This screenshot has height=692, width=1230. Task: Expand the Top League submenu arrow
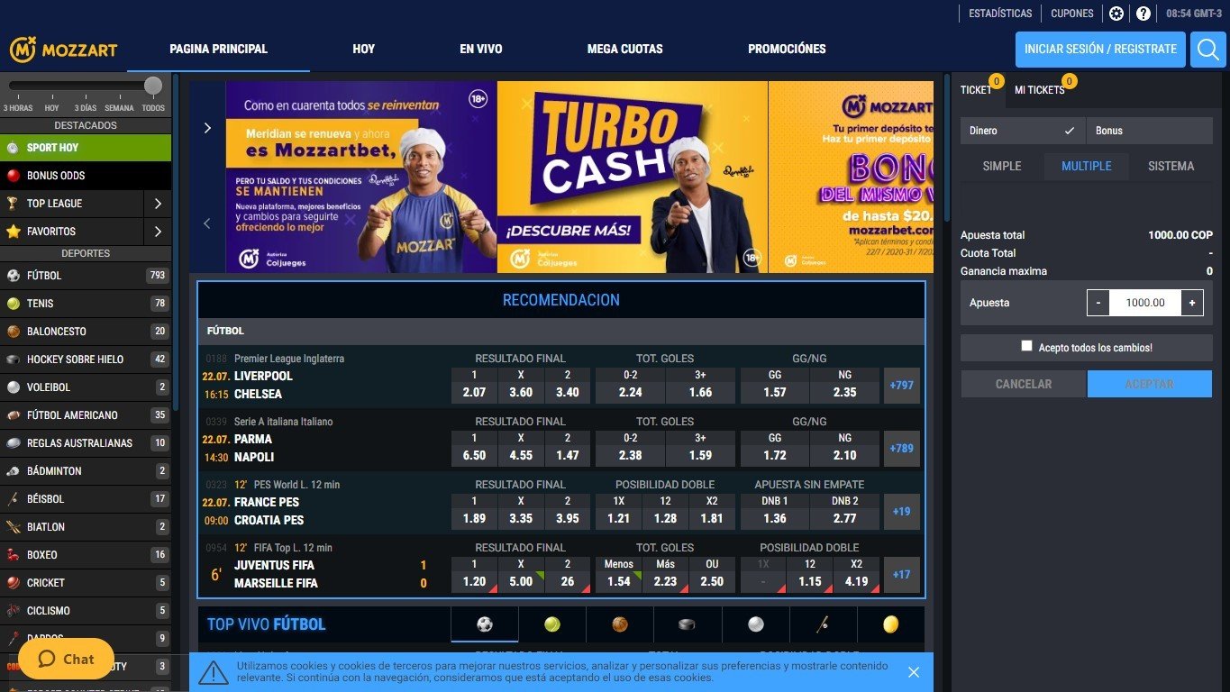tap(158, 204)
